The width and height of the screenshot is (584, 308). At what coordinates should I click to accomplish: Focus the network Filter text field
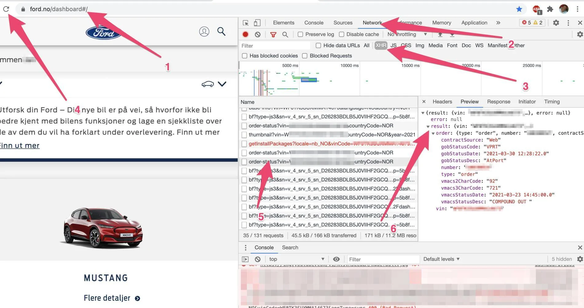pyautogui.click(x=275, y=46)
